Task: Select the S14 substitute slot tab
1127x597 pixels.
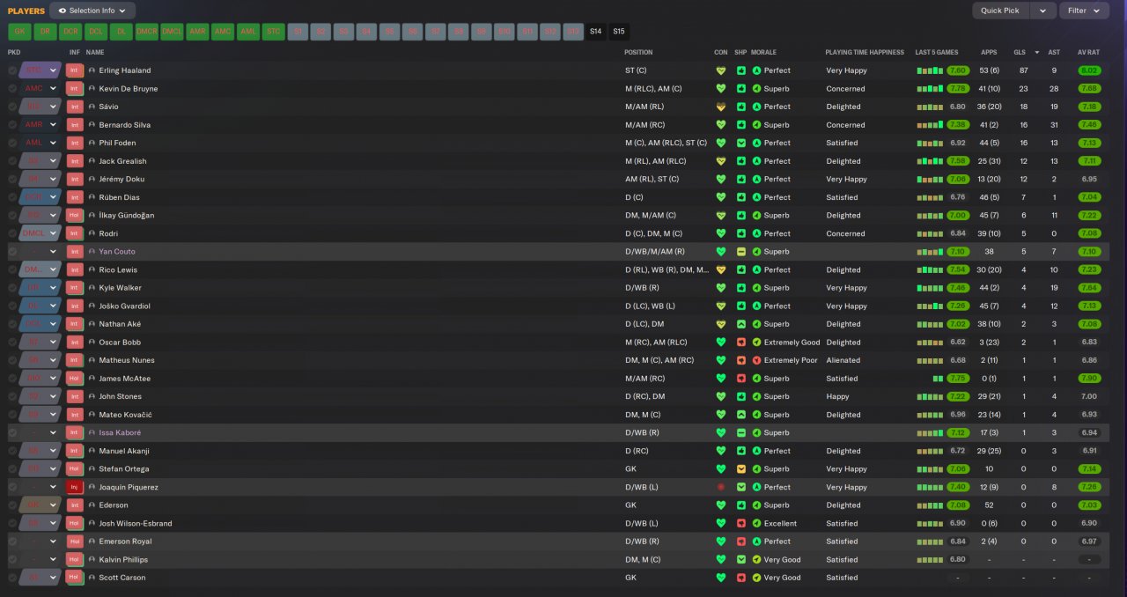Action: coord(596,32)
